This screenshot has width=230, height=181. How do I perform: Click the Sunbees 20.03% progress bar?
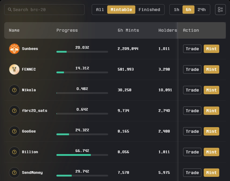point(82,52)
